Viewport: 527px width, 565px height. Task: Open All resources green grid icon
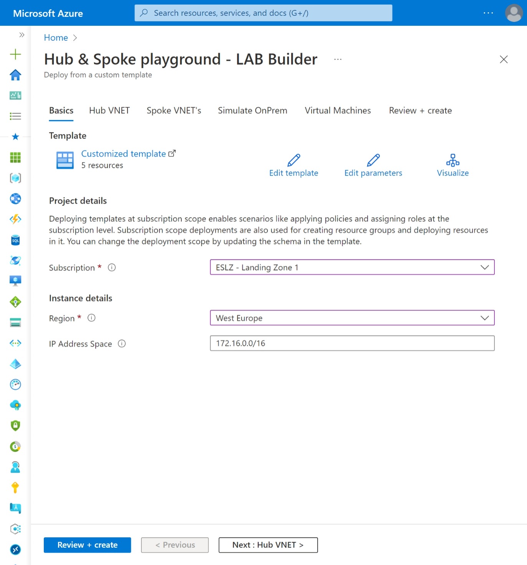(15, 157)
